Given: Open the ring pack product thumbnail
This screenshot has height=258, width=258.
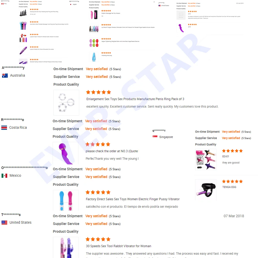Looking at the screenshot, I should coord(66,103).
